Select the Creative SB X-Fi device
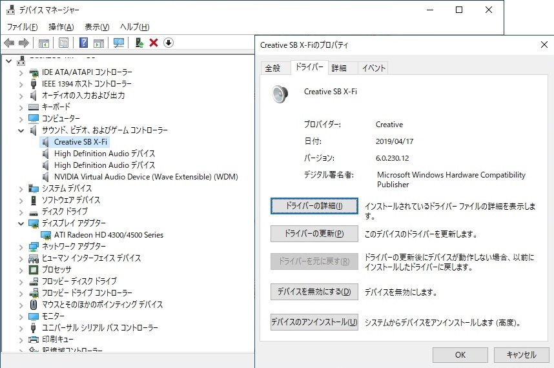 pyautogui.click(x=81, y=142)
